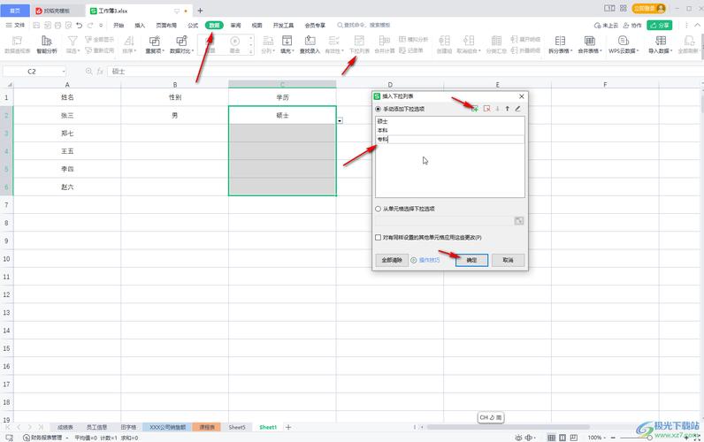The width and height of the screenshot is (704, 442).
Task: Click the 数据透视表 ribbon icon
Action: coord(17,44)
